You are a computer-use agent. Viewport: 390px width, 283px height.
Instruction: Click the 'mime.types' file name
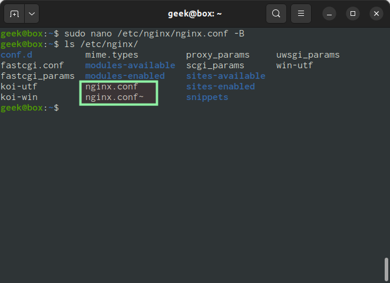pyautogui.click(x=112, y=55)
